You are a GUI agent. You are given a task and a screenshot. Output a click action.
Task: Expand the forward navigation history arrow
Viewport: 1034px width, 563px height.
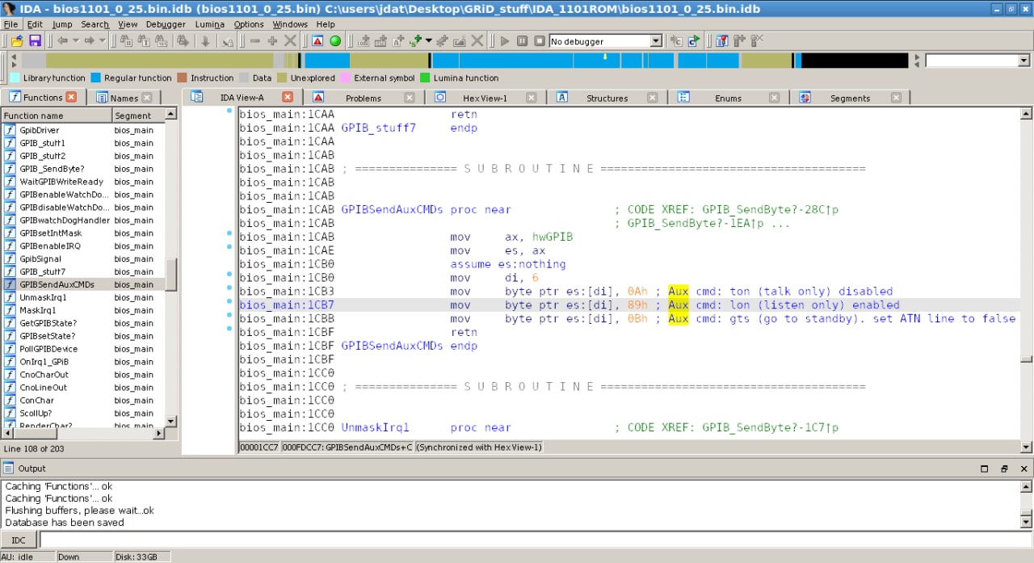coord(102,41)
